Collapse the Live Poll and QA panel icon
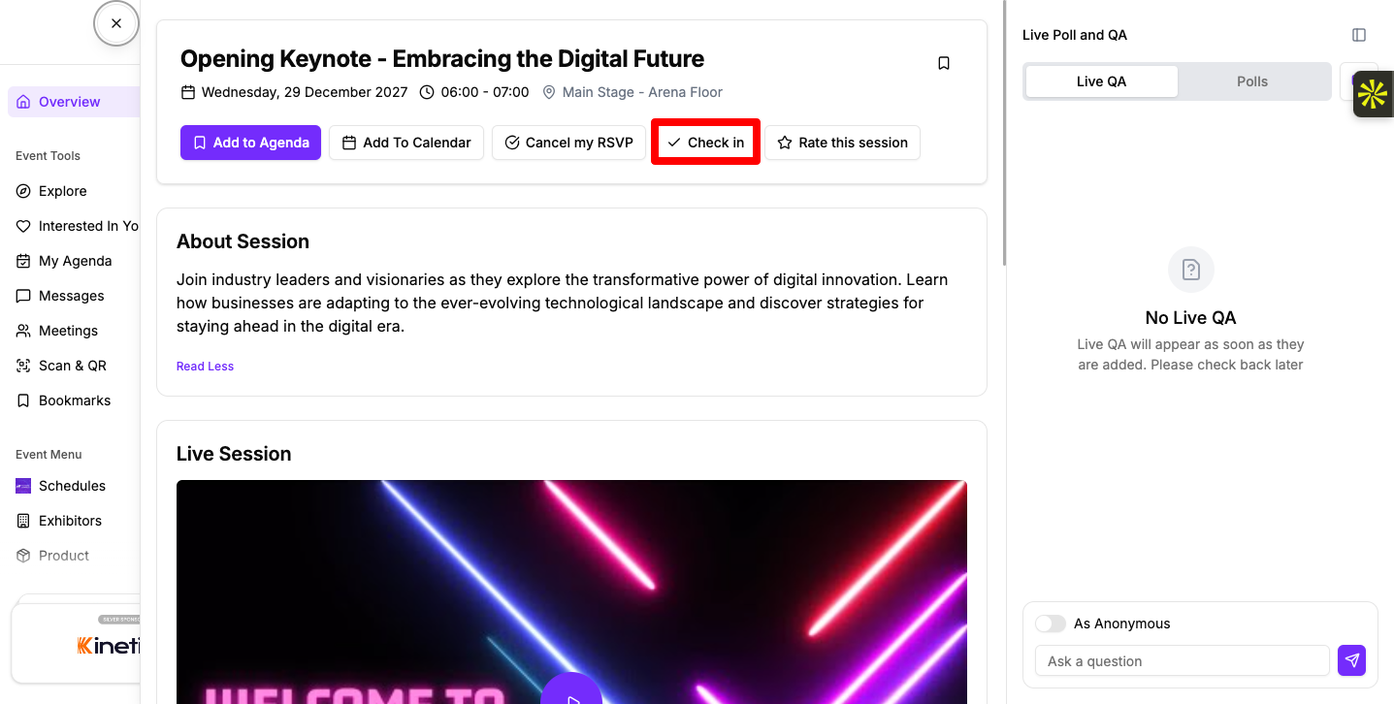 point(1359,35)
